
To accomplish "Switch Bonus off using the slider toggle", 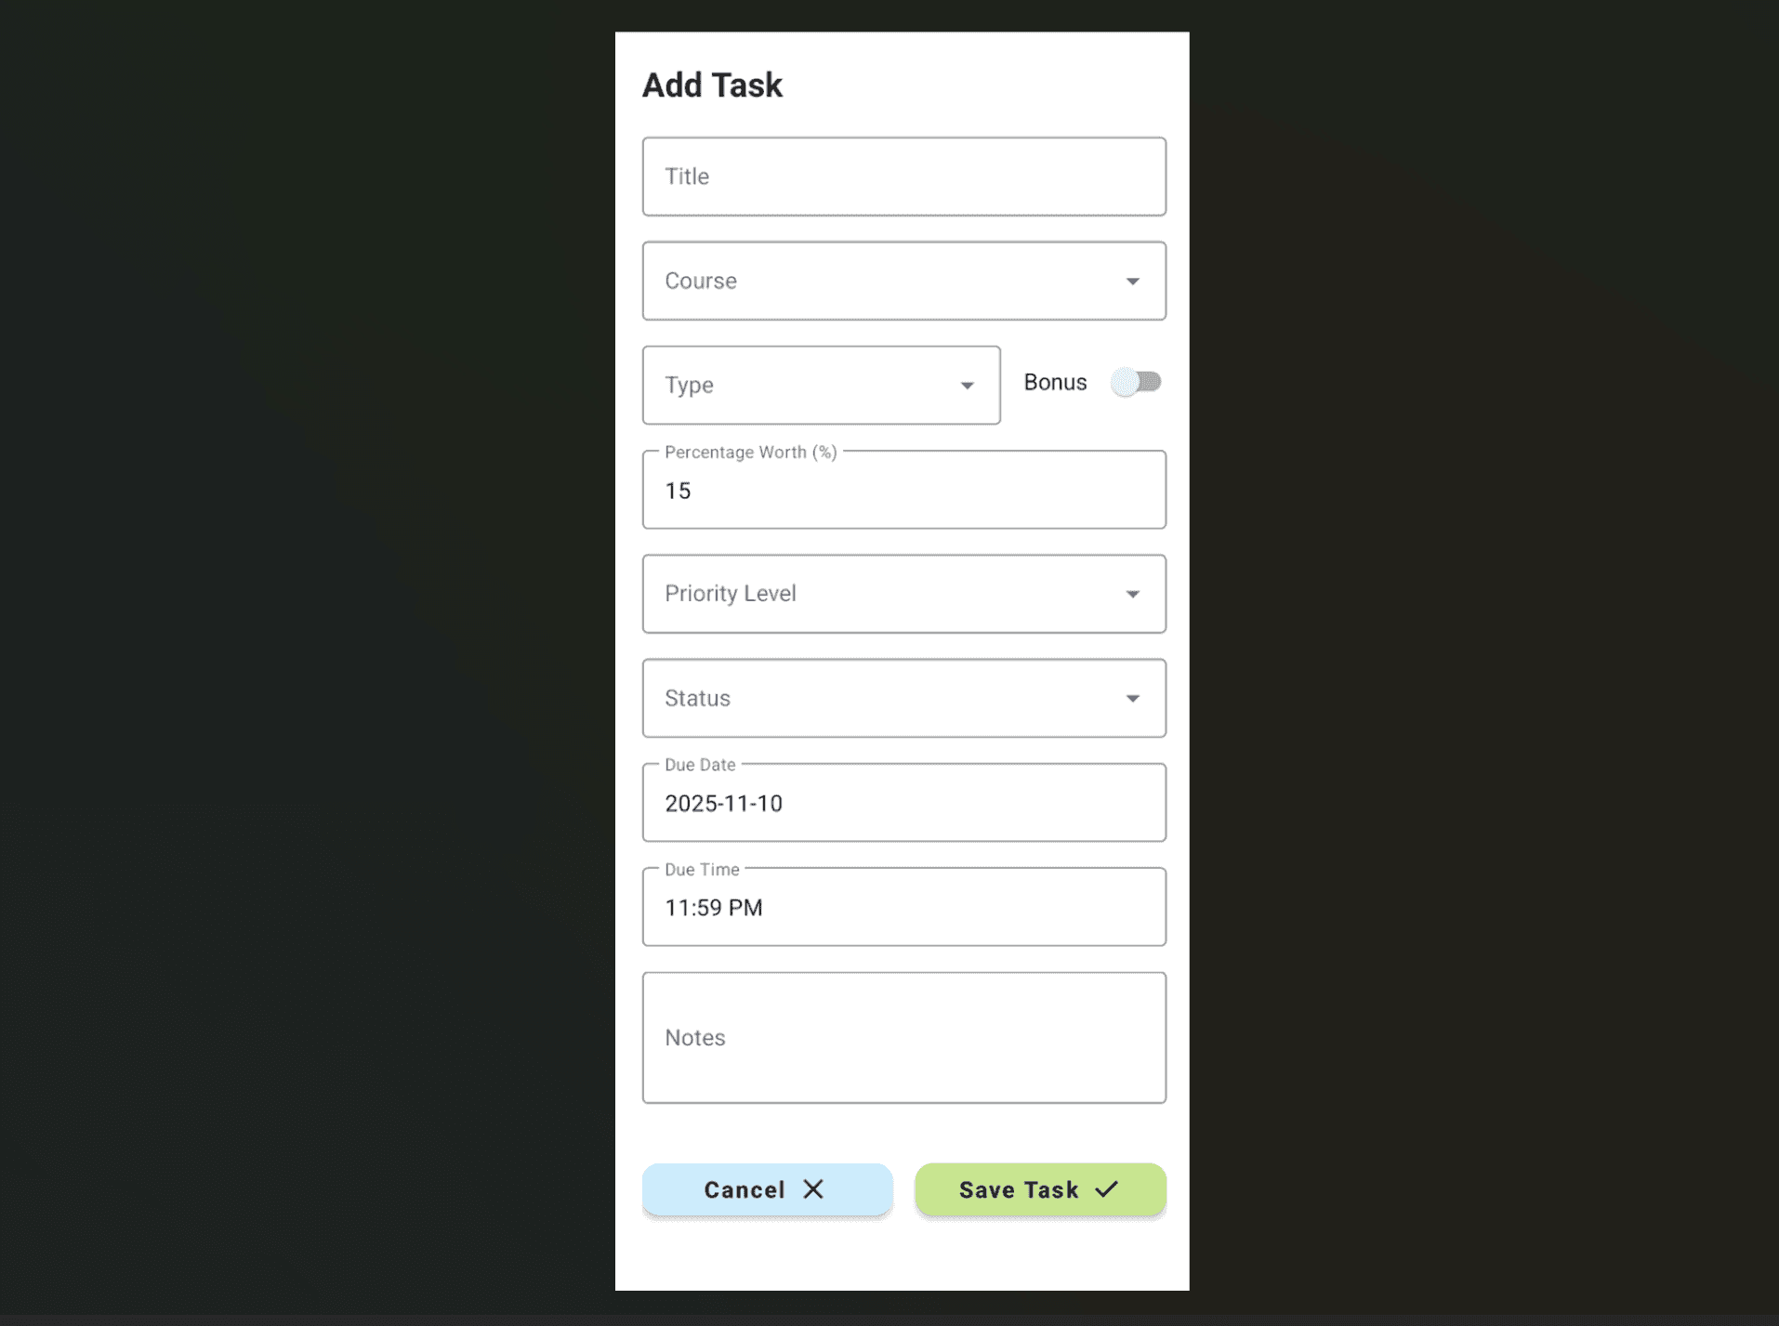I will point(1137,382).
